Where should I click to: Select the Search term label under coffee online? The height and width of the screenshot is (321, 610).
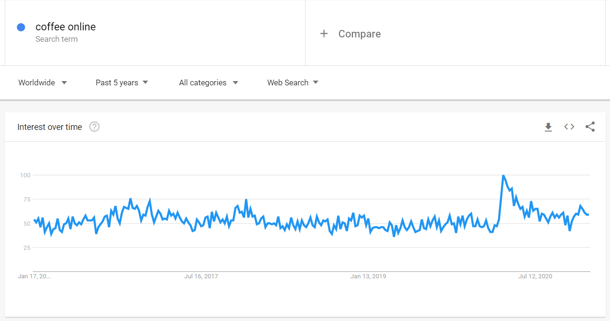(x=56, y=39)
